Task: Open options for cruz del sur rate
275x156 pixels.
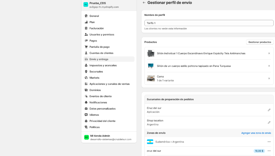Action: (x=269, y=151)
